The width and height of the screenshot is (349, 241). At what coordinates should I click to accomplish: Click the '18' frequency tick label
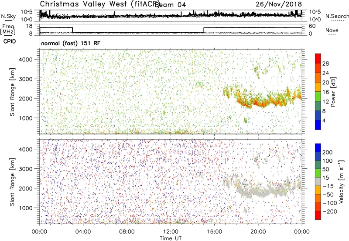[29, 26]
